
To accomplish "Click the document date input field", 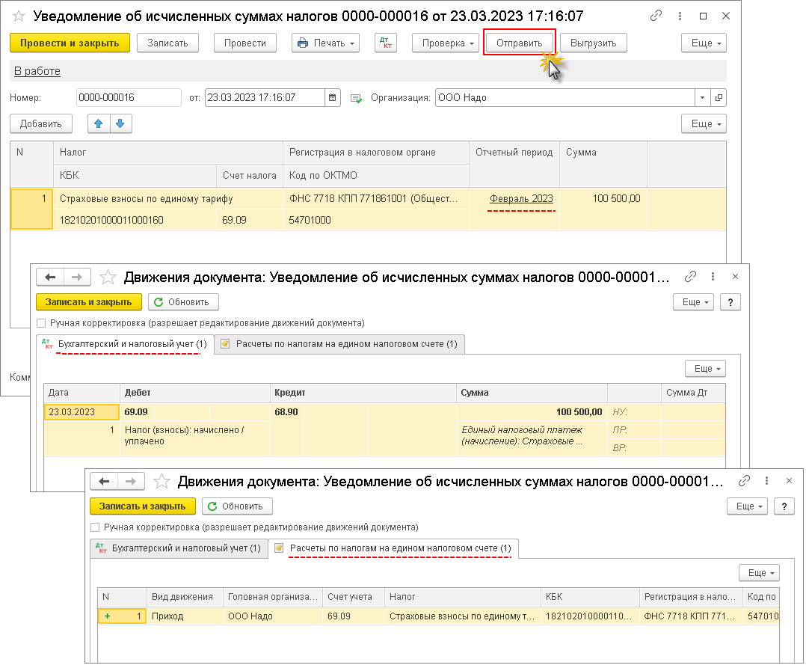I will point(265,98).
